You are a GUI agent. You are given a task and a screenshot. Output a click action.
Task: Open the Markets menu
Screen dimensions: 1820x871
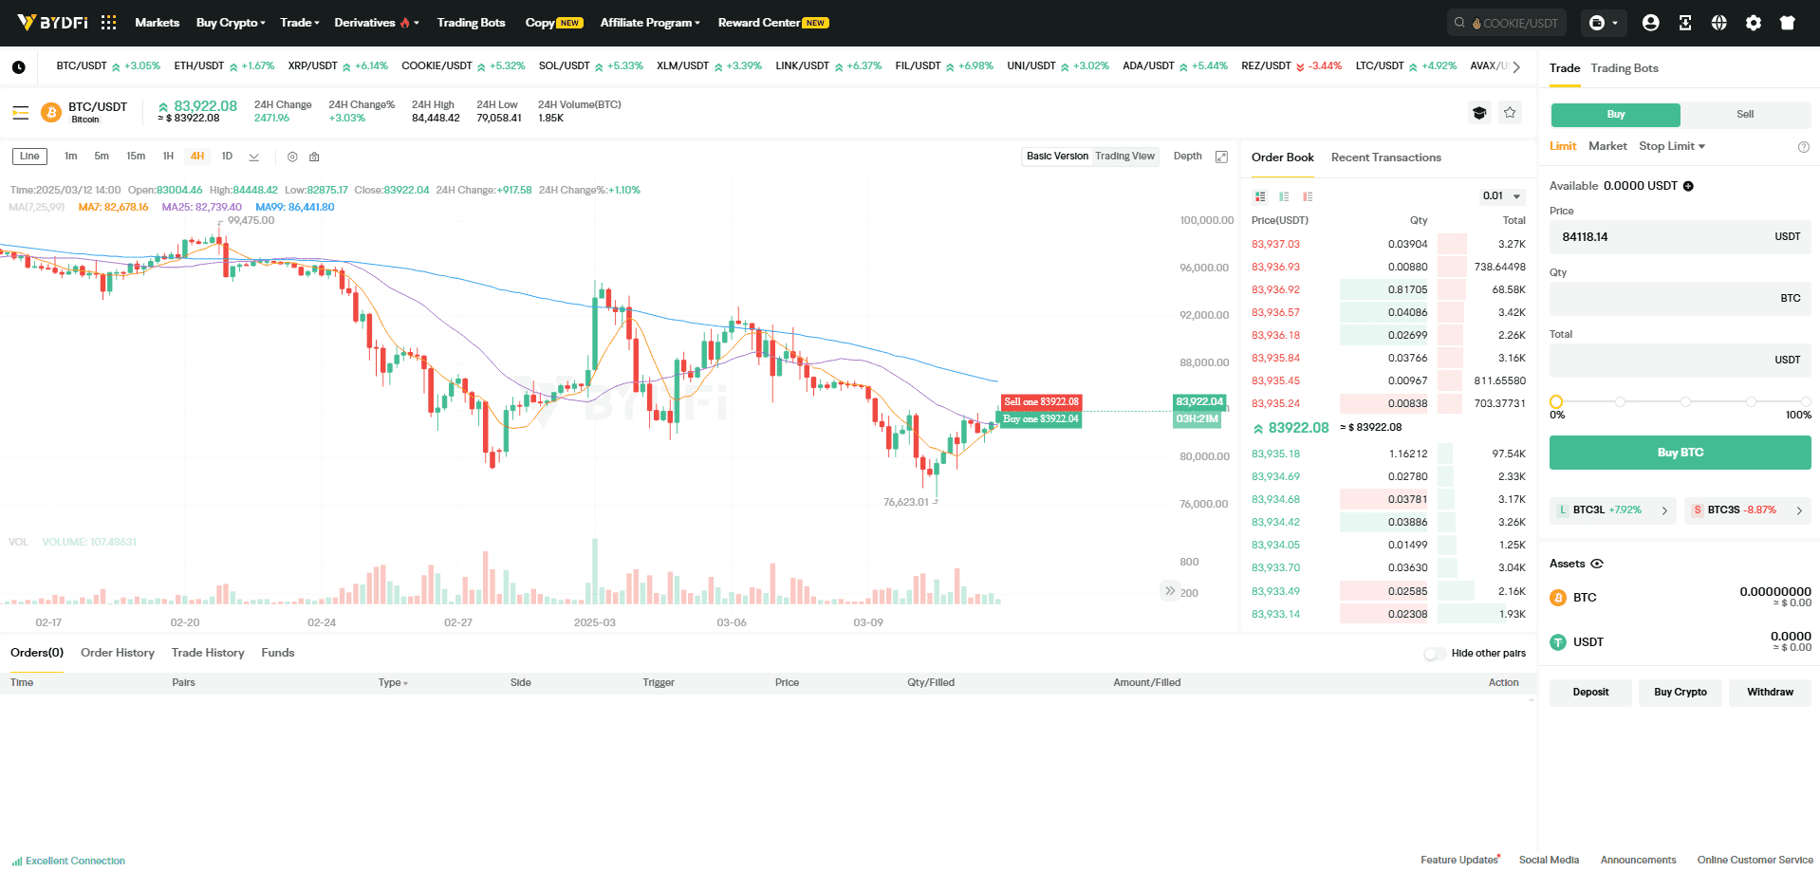[158, 23]
